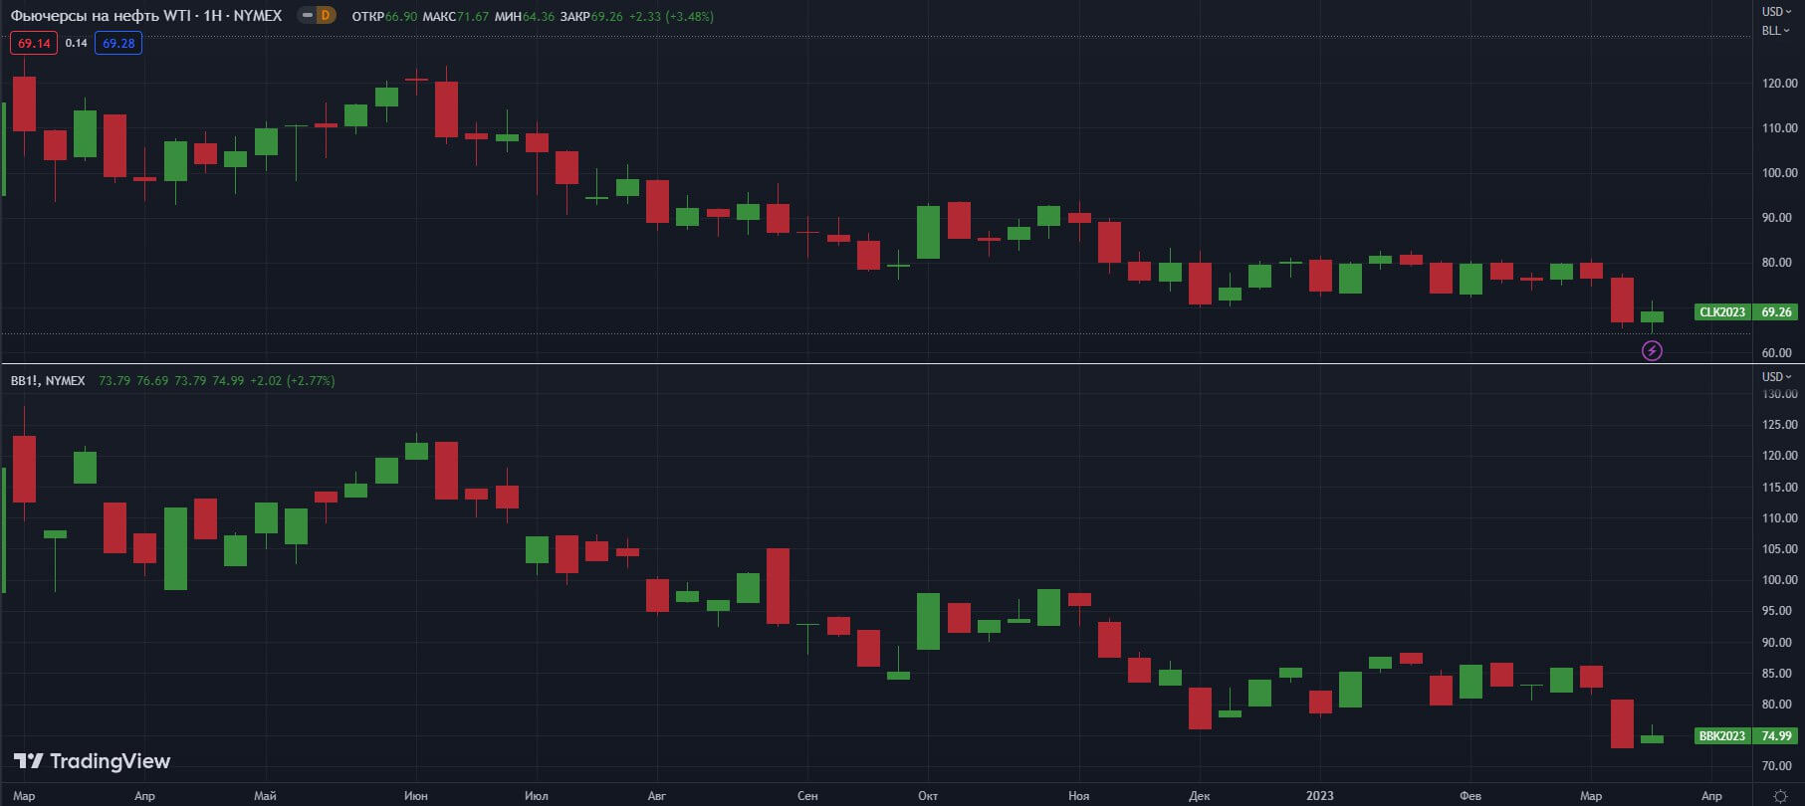Click the orange D delayed-data badge

(x=325, y=16)
